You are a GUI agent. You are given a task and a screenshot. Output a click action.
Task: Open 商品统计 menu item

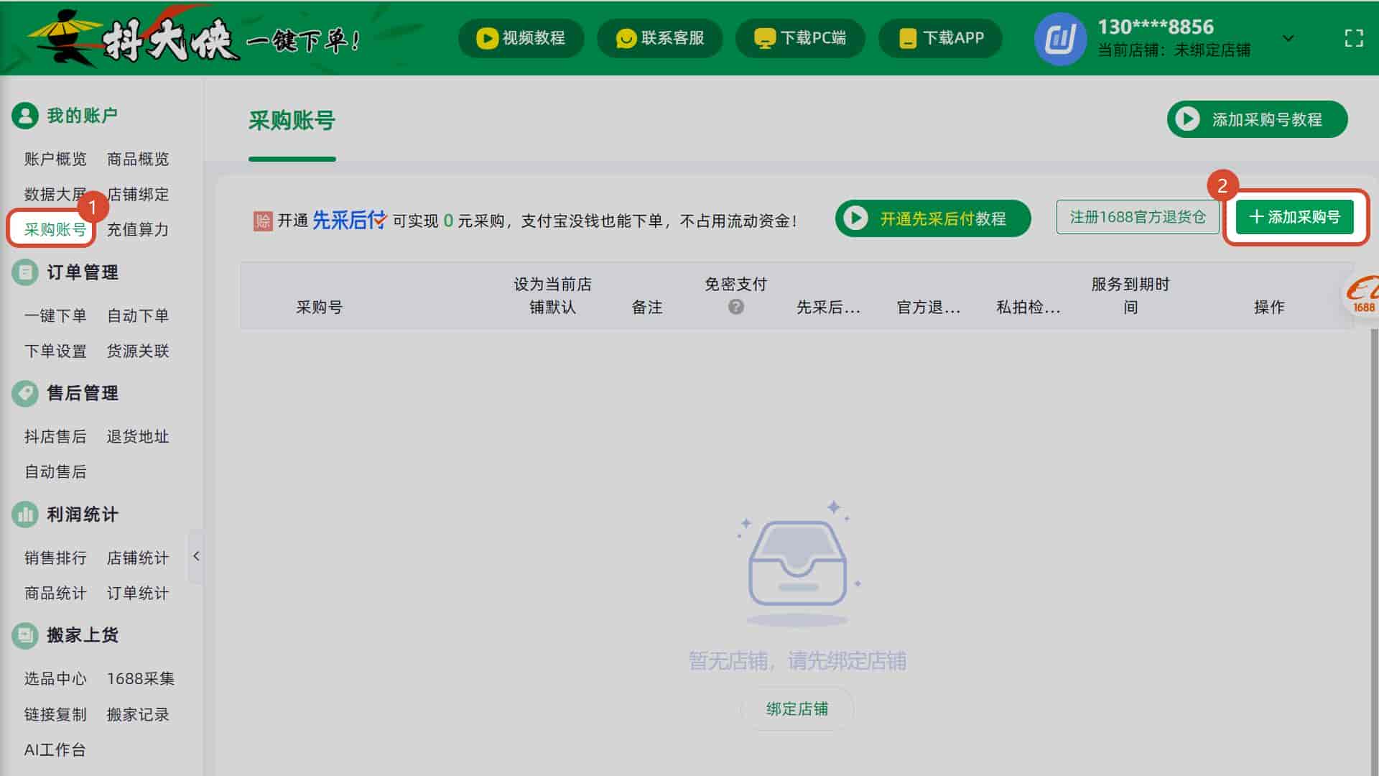coord(55,593)
